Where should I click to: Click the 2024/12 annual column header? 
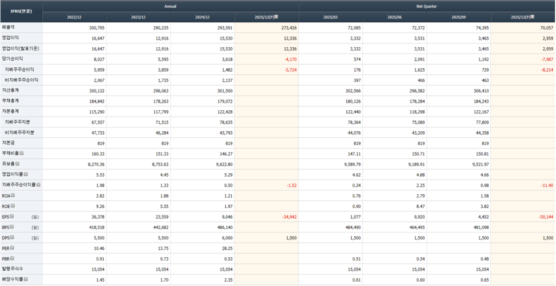[203, 17]
